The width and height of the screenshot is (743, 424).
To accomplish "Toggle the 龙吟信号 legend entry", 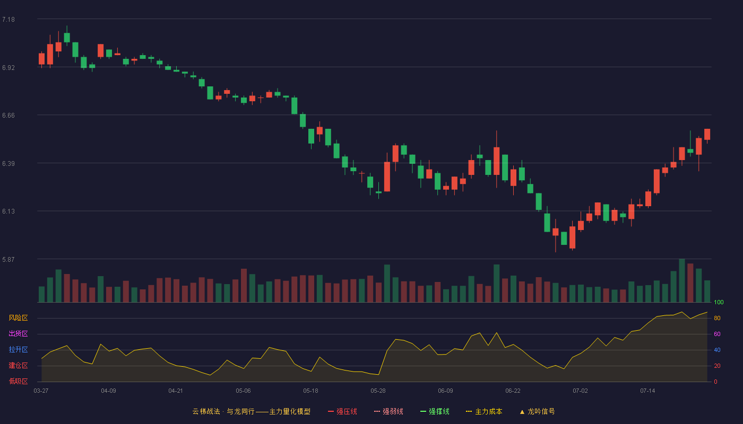I will 537,411.
